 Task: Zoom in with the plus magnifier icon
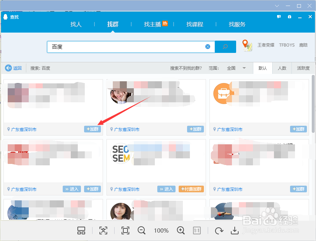tap(181, 230)
